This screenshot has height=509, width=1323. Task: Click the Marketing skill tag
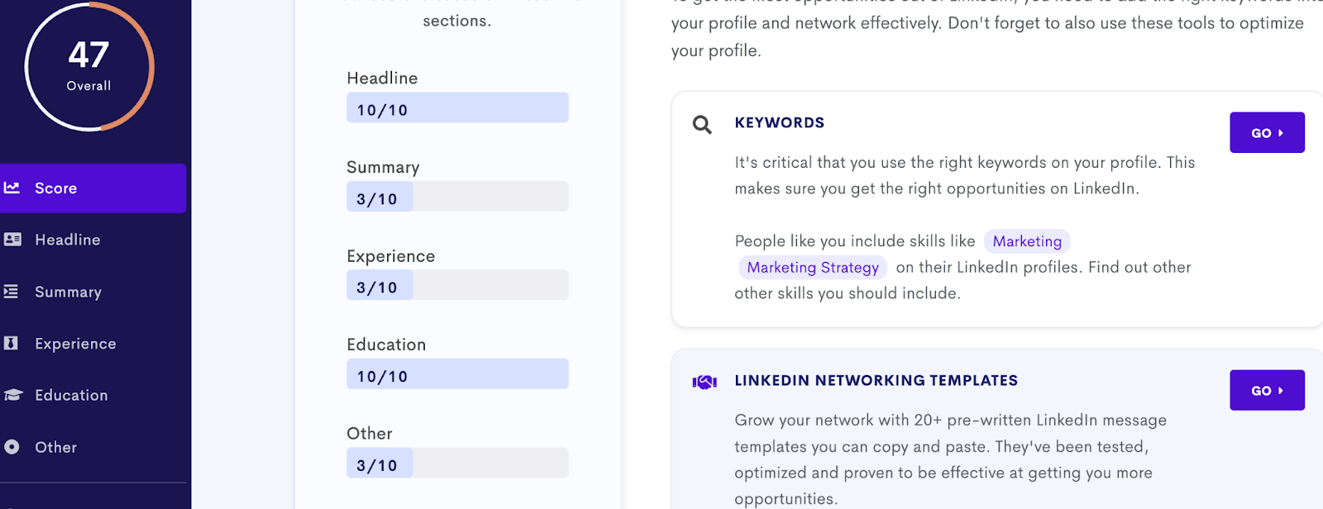click(1027, 241)
